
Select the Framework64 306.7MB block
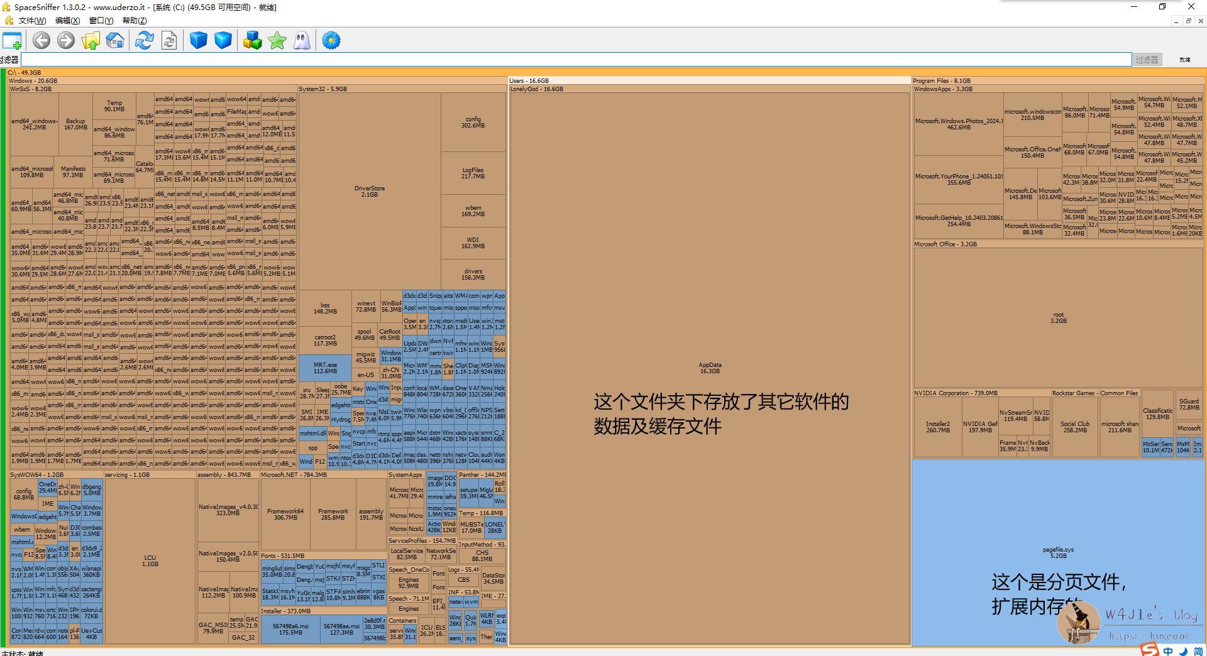coord(285,514)
